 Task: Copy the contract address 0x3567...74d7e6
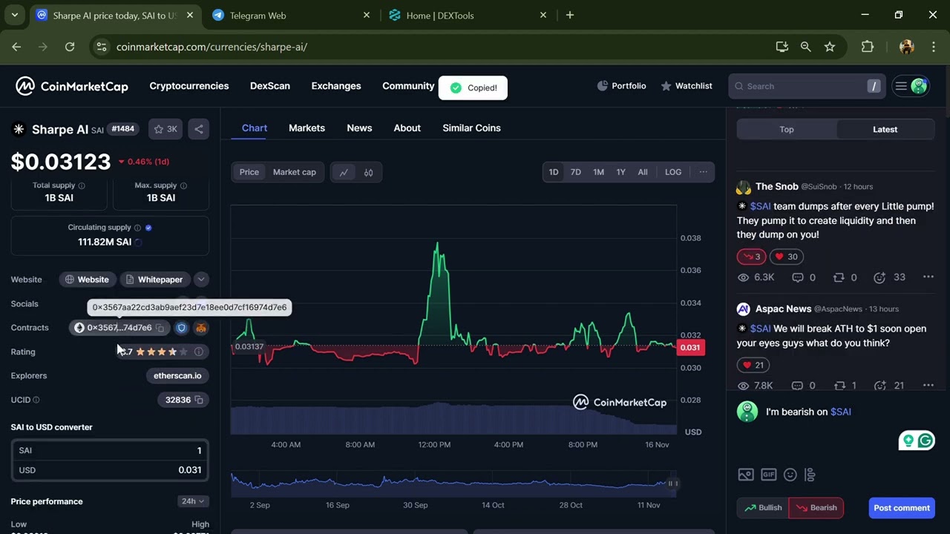160,328
